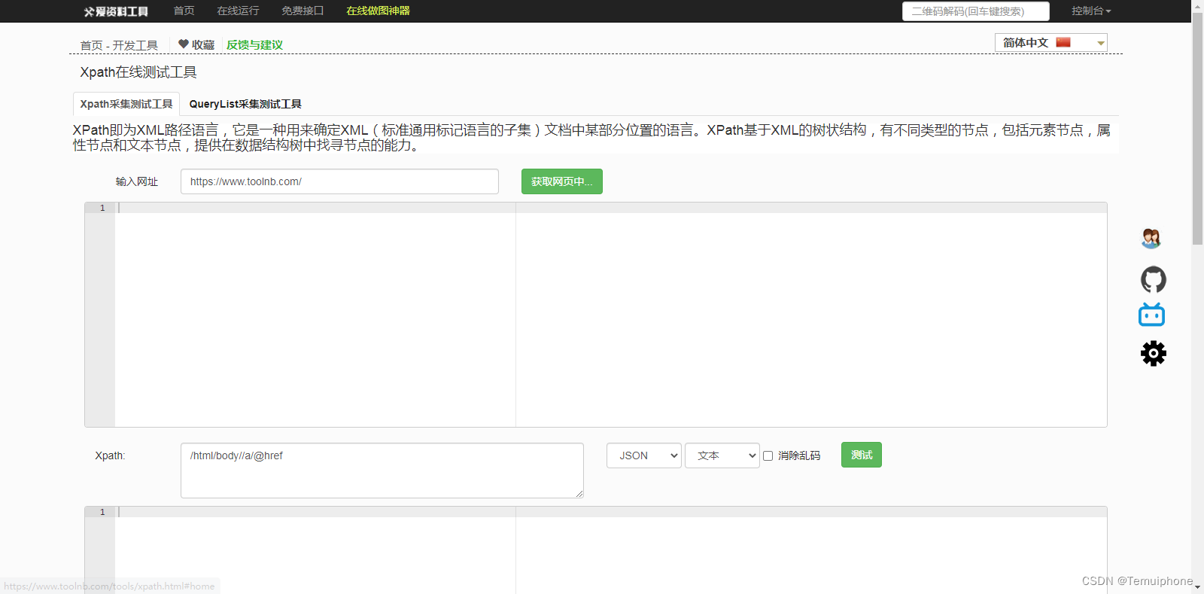The height and width of the screenshot is (594, 1204).
Task: Open 免费接口 in top navigation
Action: point(303,11)
